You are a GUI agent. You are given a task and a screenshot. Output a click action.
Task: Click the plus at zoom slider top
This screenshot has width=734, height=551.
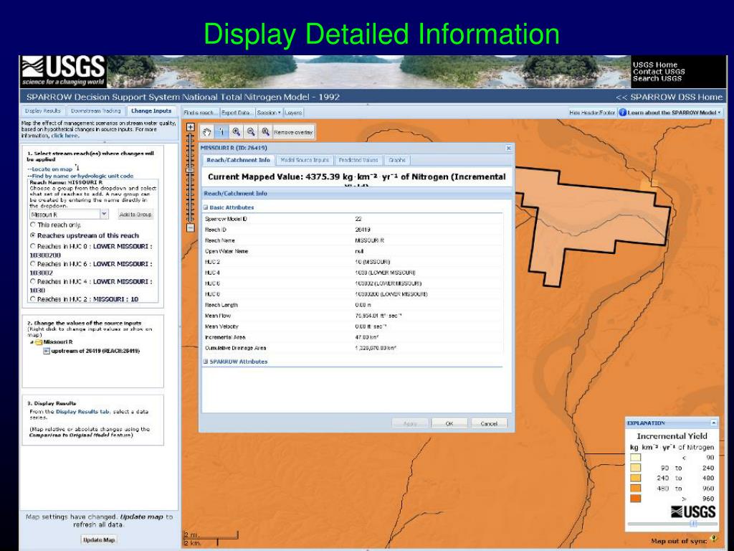(x=191, y=127)
